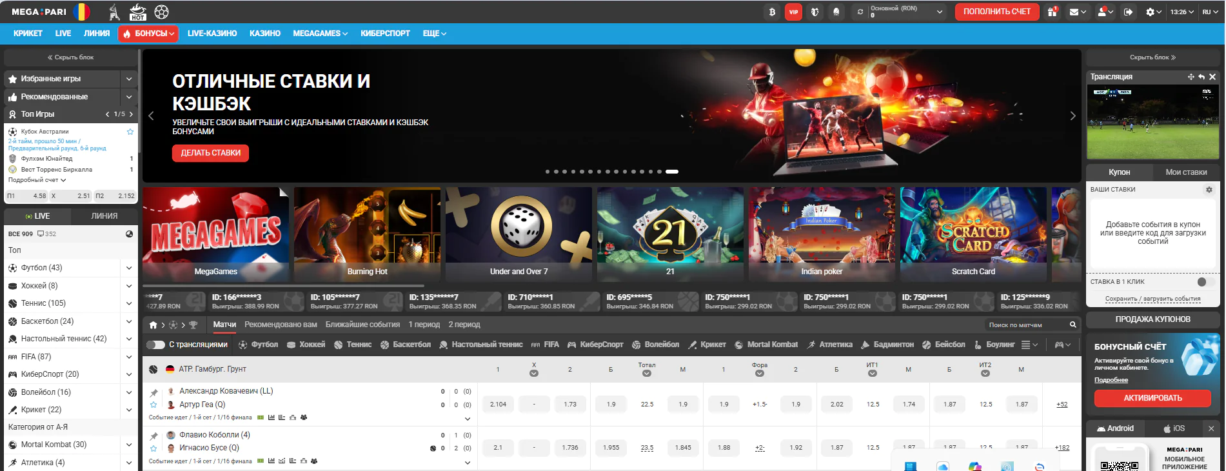The width and height of the screenshot is (1226, 471).
Task: Switch to the ЛИНИЯ sidebar tab
Action: pos(104,216)
